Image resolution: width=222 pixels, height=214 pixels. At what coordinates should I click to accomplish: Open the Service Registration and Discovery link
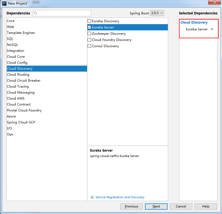pyautogui.click(x=120, y=197)
